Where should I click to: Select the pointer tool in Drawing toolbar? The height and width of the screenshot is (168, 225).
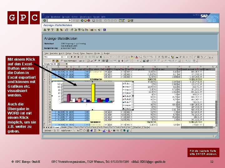(x=55, y=130)
